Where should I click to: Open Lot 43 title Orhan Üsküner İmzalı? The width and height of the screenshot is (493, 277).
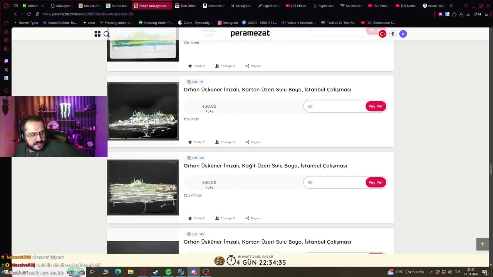coord(267,242)
